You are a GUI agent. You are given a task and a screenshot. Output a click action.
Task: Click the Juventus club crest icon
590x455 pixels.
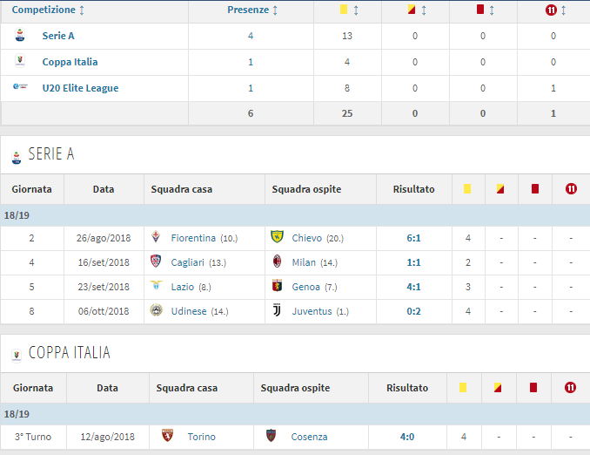278,311
